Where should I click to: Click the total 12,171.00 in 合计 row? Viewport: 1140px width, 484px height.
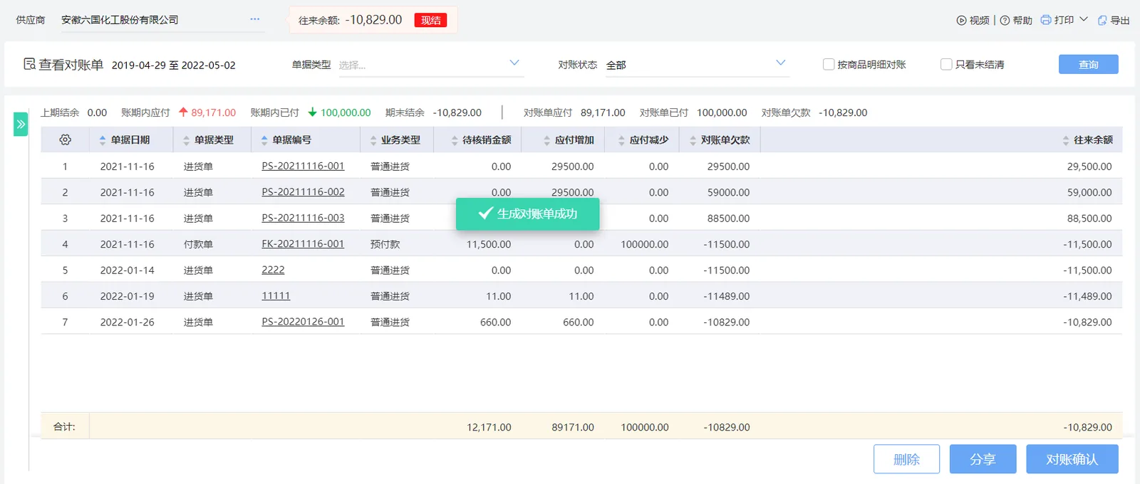(489, 427)
